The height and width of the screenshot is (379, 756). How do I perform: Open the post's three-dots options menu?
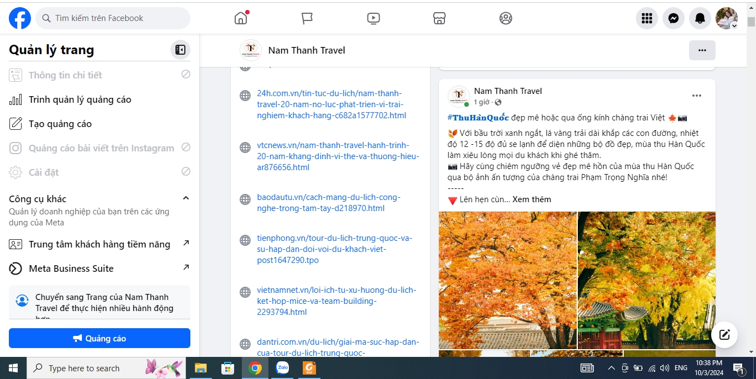tap(697, 96)
